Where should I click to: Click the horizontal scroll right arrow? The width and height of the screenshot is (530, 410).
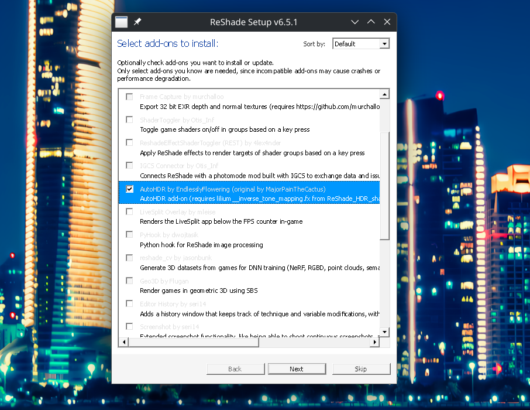click(374, 342)
